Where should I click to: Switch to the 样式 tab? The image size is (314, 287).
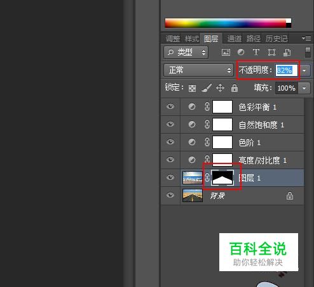pos(192,39)
